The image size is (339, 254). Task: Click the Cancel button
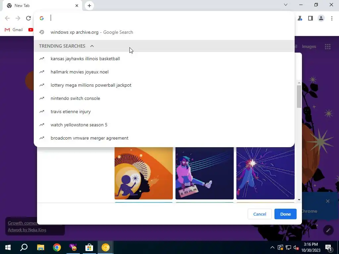(260, 214)
